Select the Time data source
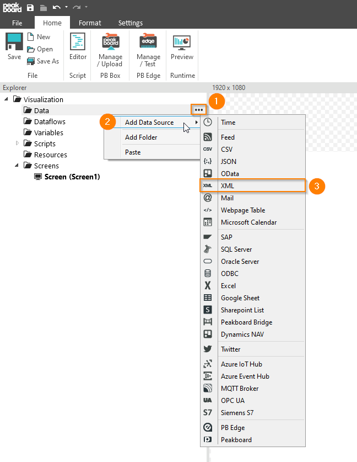This screenshot has height=462, width=357. coord(253,123)
